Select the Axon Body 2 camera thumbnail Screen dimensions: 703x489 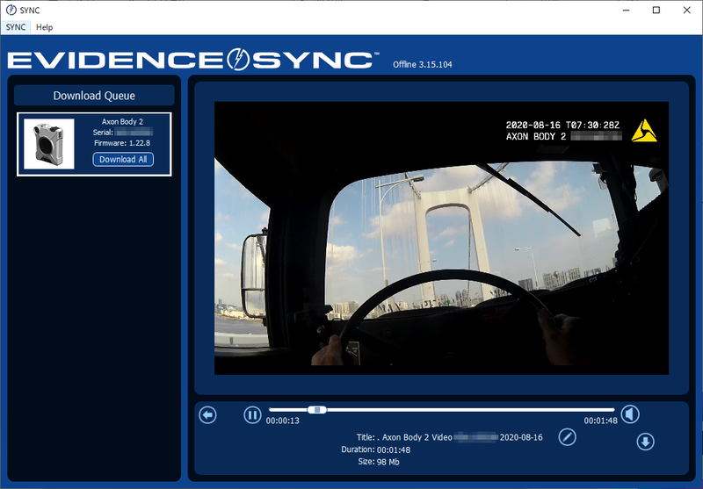click(48, 143)
